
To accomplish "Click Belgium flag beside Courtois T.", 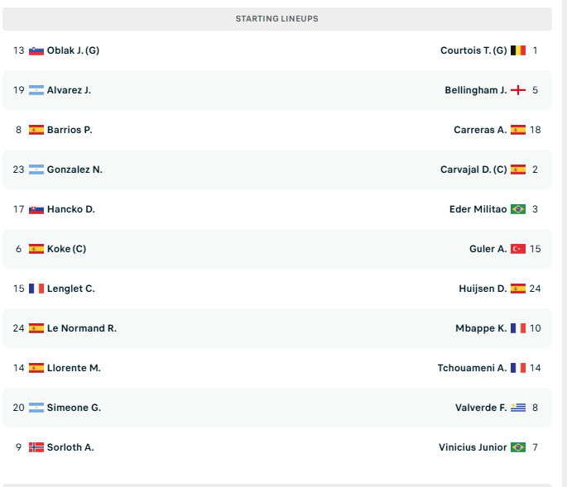I will [518, 50].
